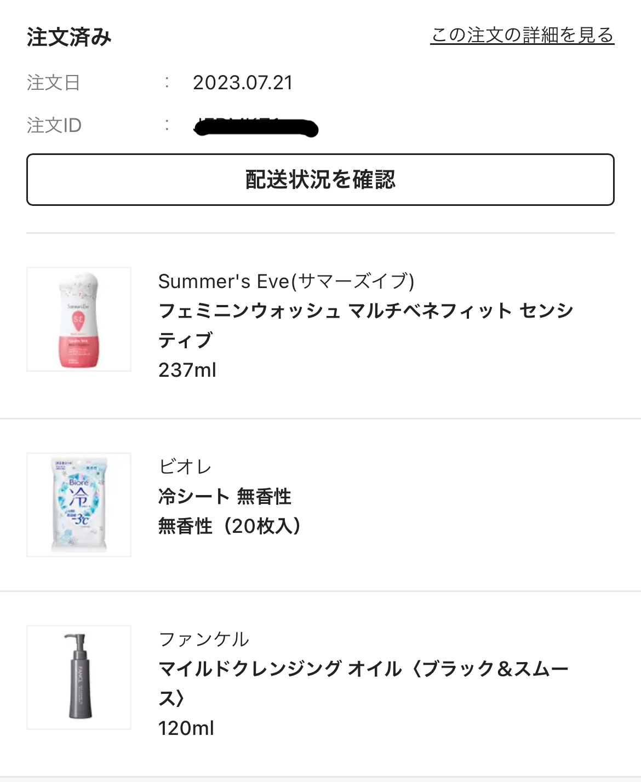The image size is (641, 782).
Task: Select the Summer's Eve(サマーズイブ) brand name
Action: (286, 281)
